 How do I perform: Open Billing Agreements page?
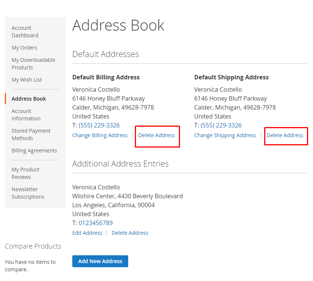[34, 151]
